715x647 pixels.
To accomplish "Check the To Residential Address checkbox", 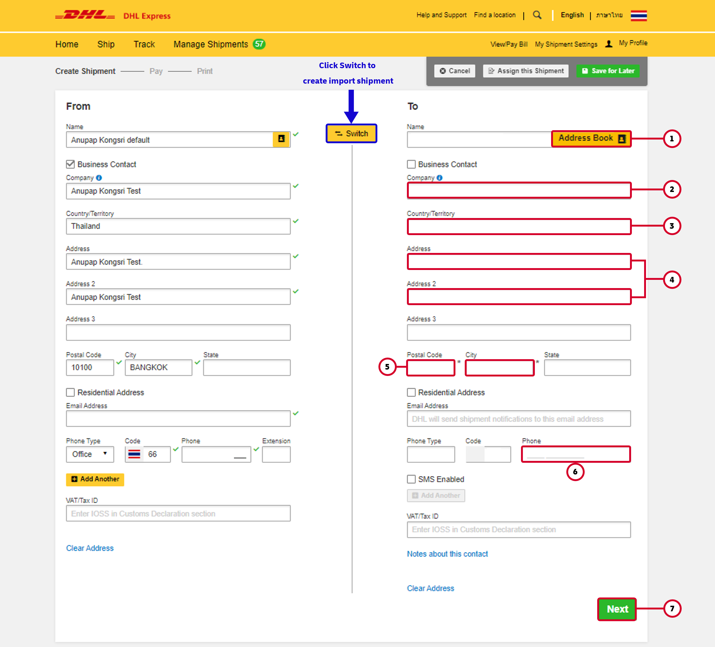I will [x=411, y=392].
